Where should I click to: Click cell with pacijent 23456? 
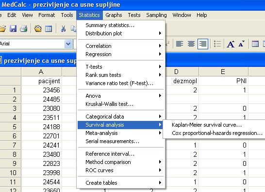pos(41,90)
